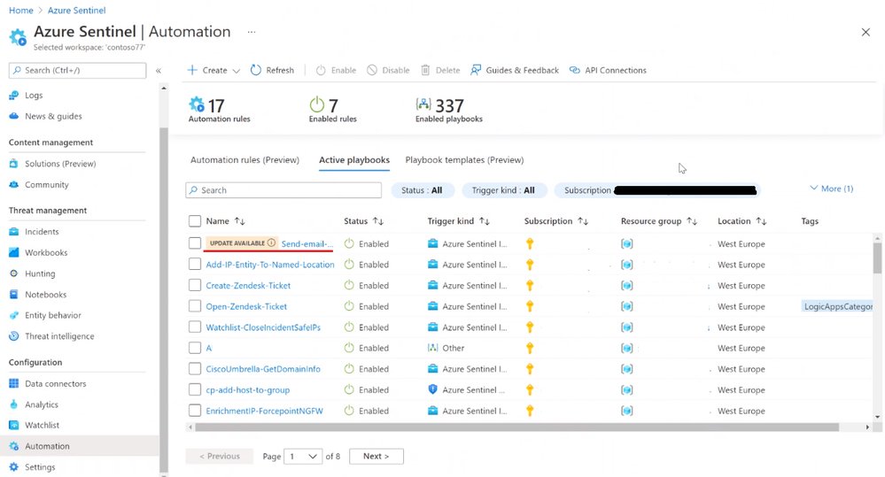Click the Refresh circular arrow icon

click(x=256, y=70)
